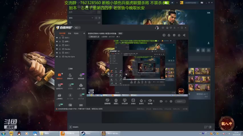Click the share icon in the stream header
The height and width of the screenshot is (136, 243).
(x=184, y=35)
